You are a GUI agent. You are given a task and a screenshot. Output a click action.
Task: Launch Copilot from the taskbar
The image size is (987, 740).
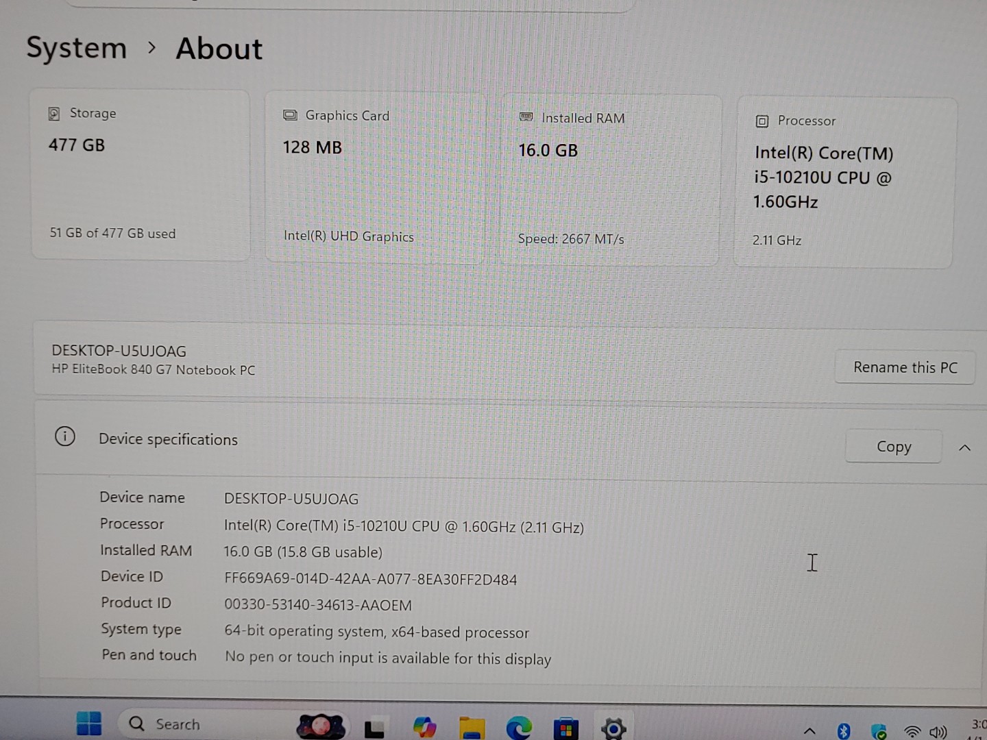coord(424,727)
